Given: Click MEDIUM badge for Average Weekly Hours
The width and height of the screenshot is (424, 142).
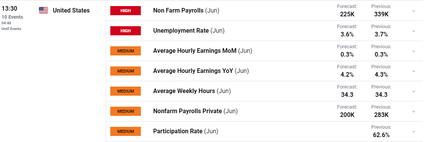Looking at the screenshot, I should tap(126, 91).
